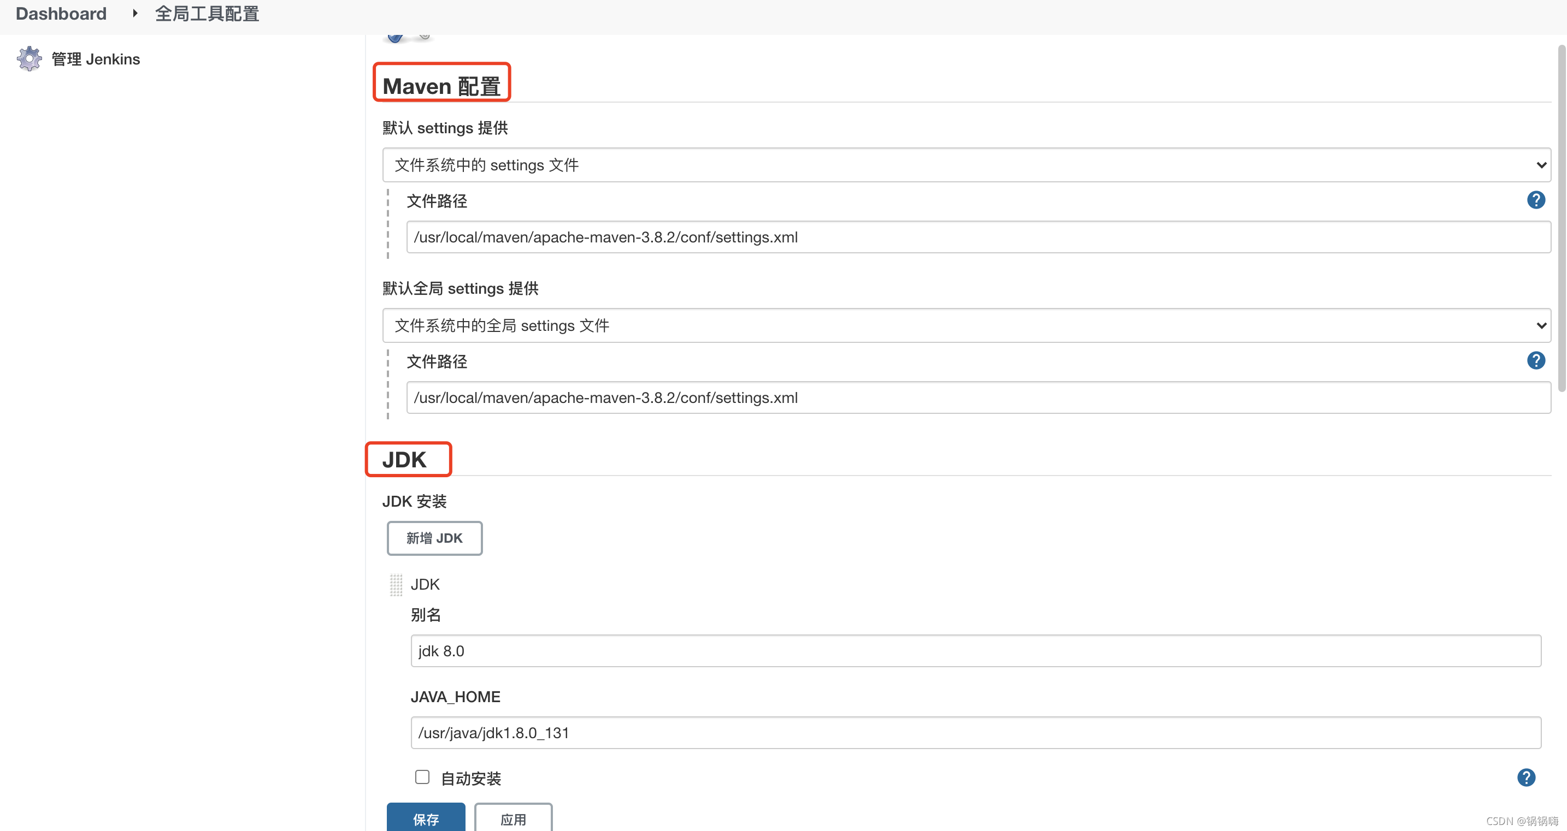Screen dimensions: 1567x831
Task: Click the JDK 安装 label
Action: click(414, 502)
